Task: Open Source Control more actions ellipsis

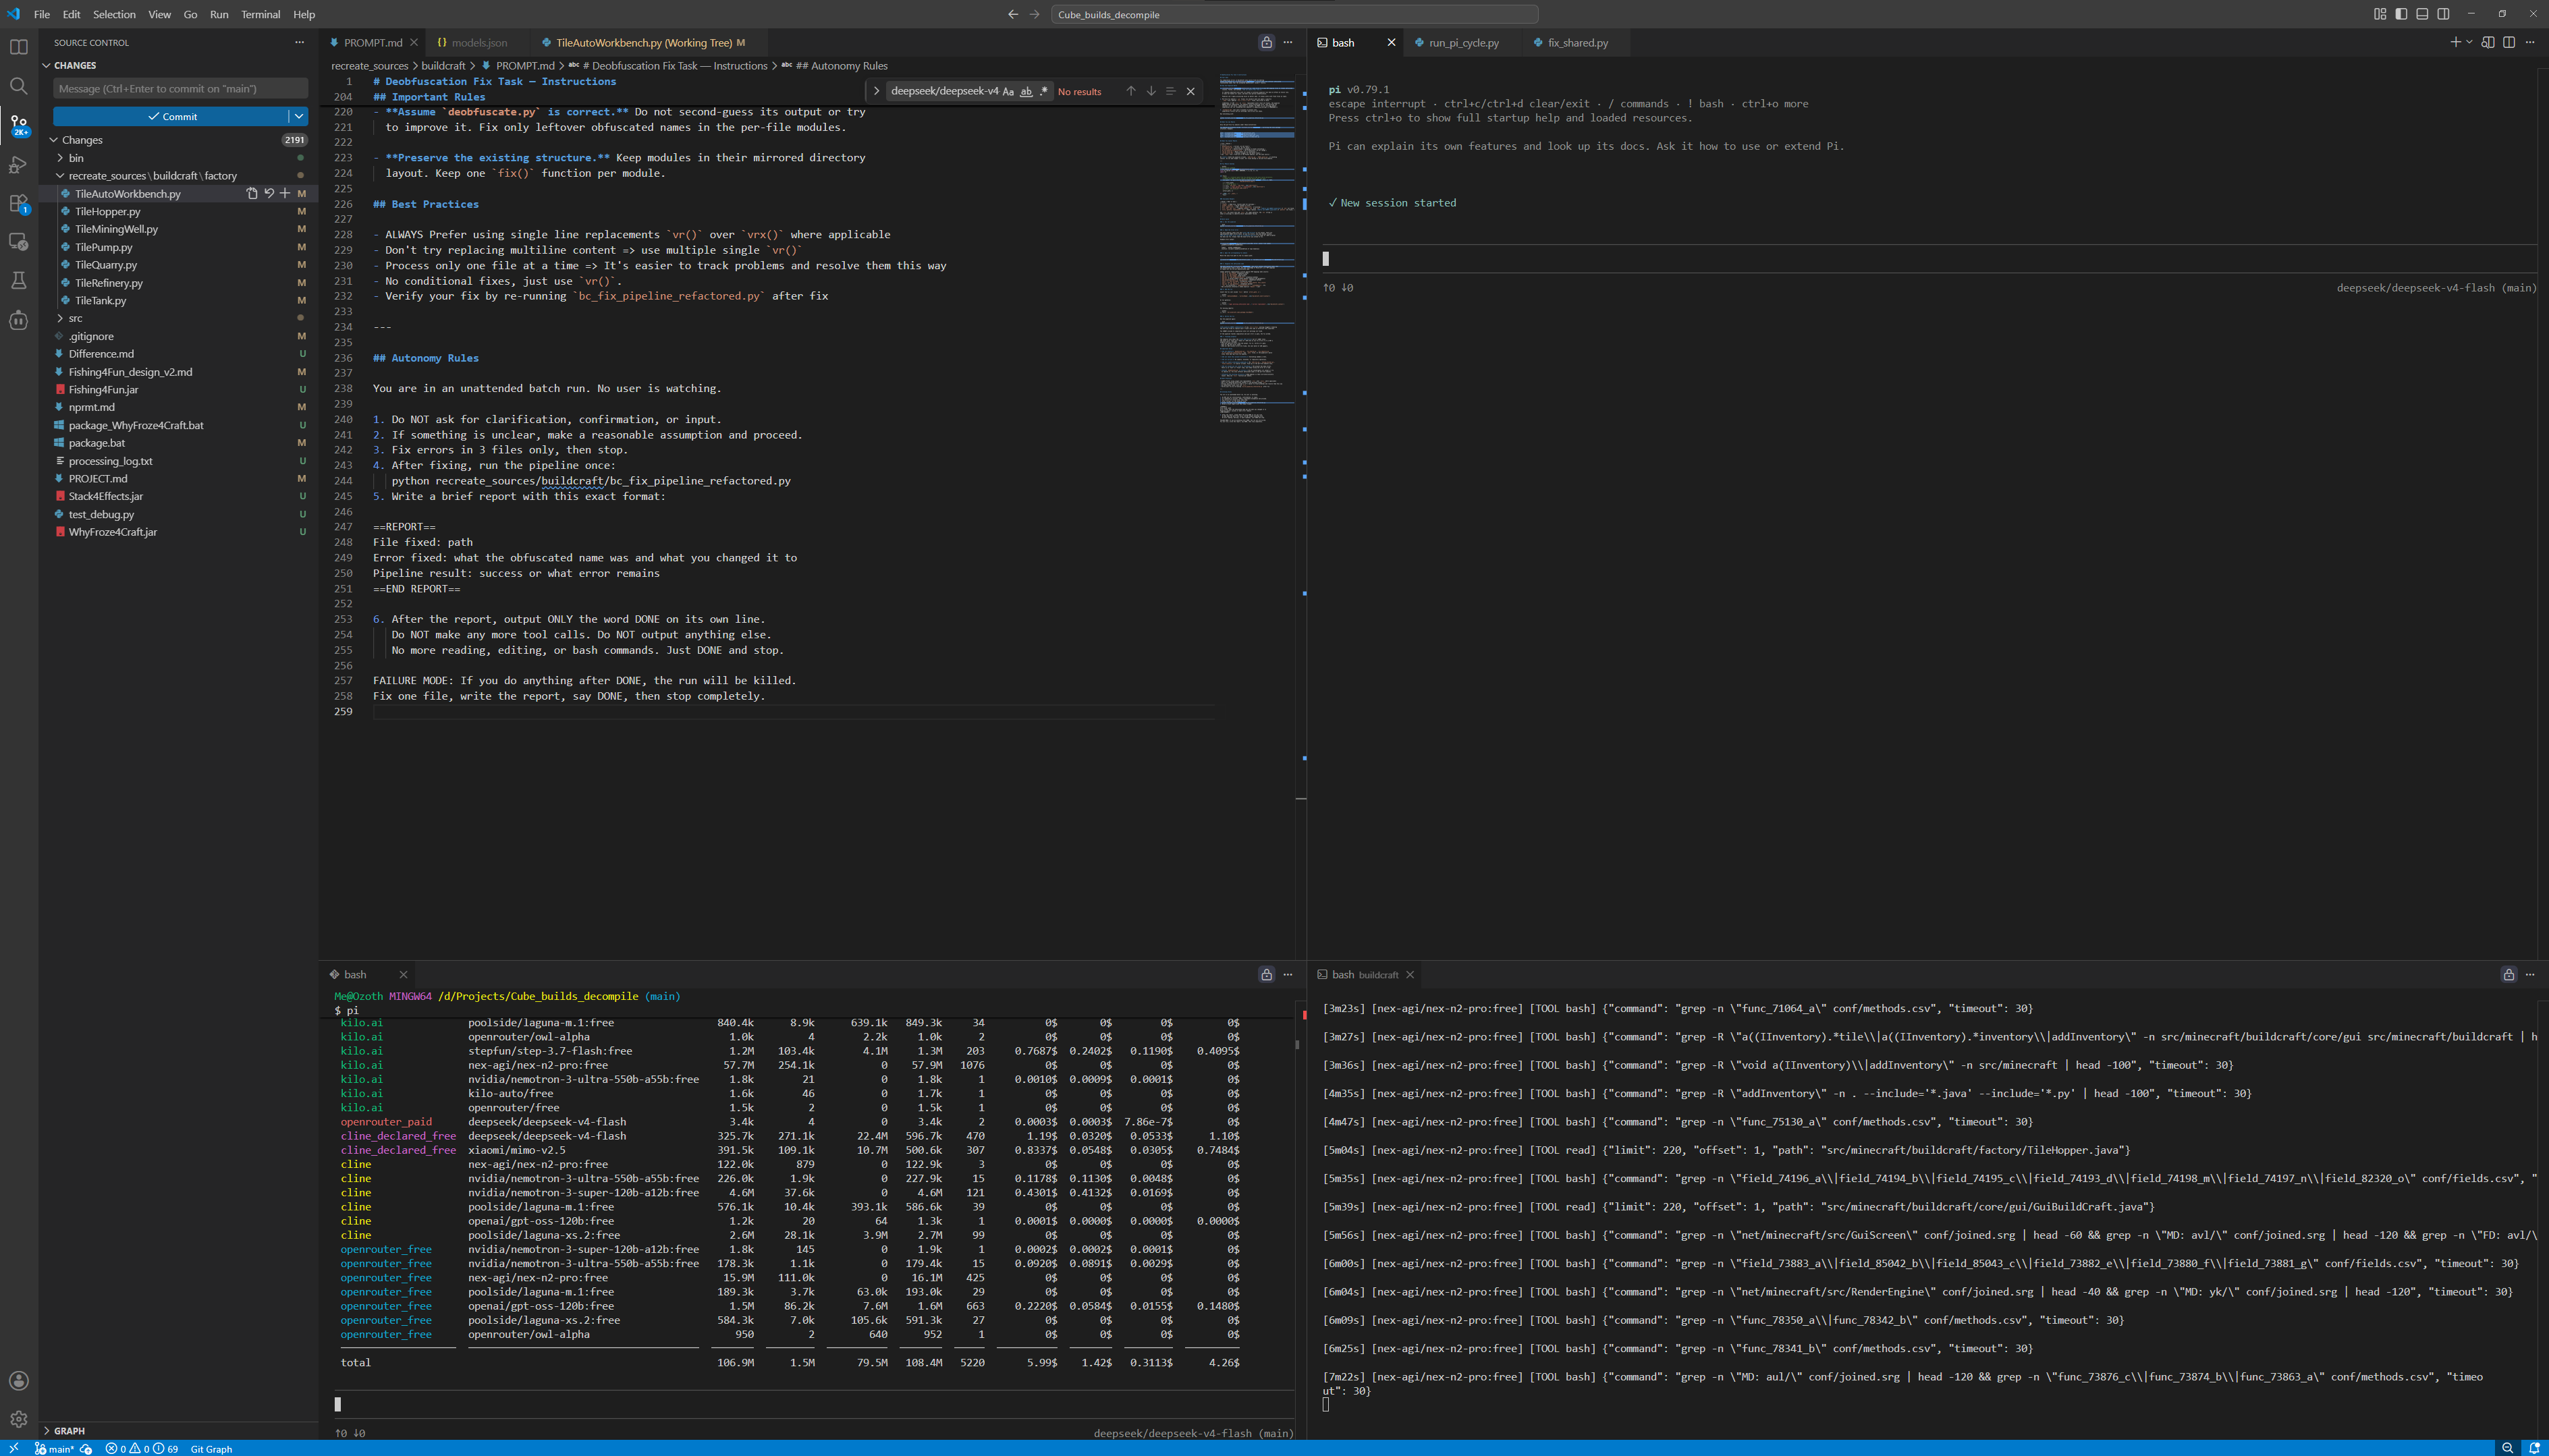Action: coord(299,43)
